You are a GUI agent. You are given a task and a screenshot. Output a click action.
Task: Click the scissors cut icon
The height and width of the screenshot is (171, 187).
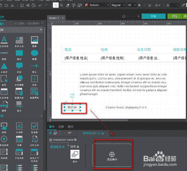[28, 5]
